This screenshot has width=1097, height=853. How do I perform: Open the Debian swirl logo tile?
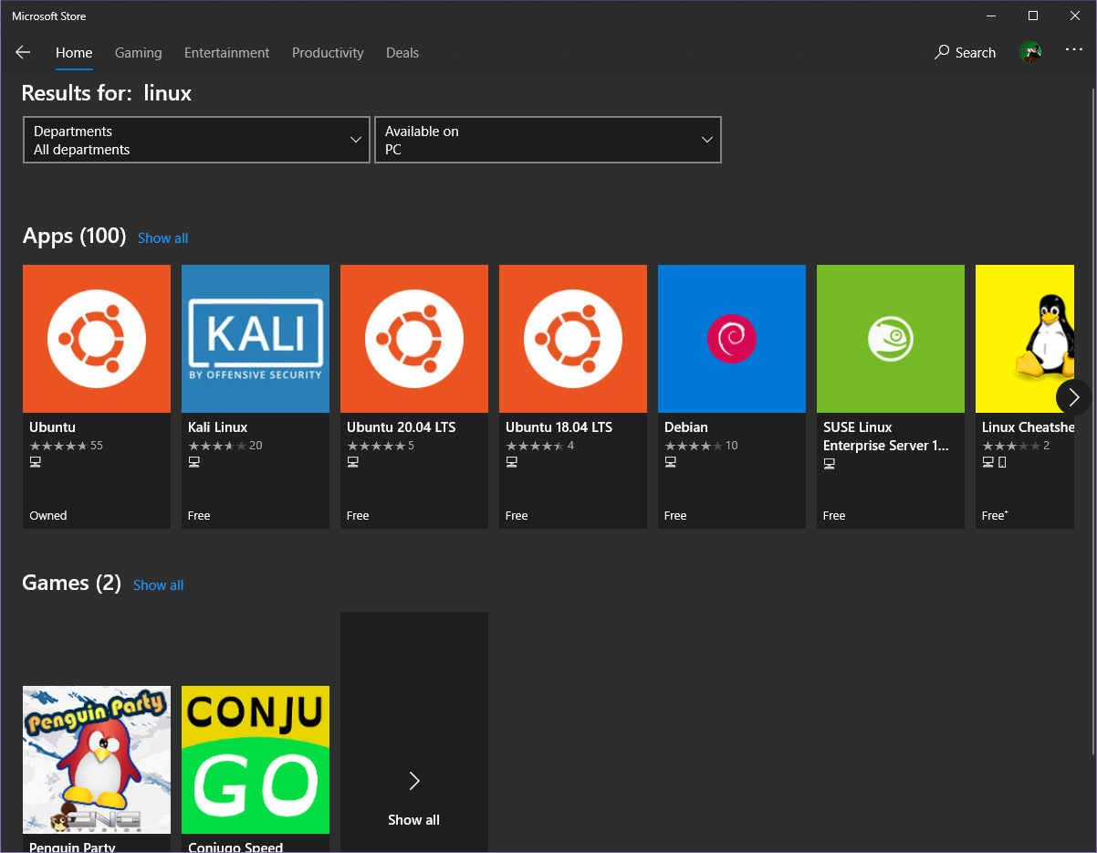[x=732, y=339]
